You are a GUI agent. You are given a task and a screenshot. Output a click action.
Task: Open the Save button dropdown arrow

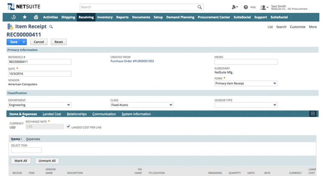click(x=24, y=42)
